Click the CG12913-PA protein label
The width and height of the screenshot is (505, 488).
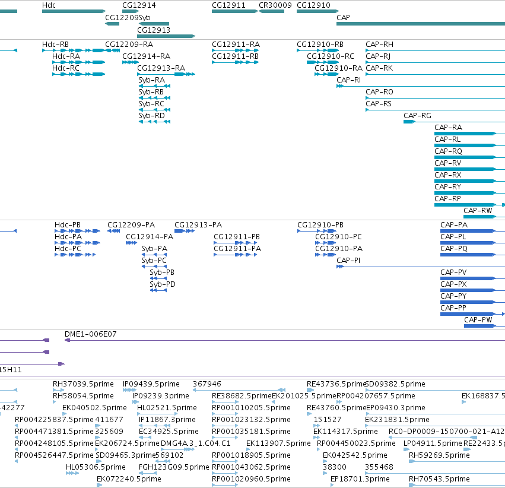(x=198, y=225)
